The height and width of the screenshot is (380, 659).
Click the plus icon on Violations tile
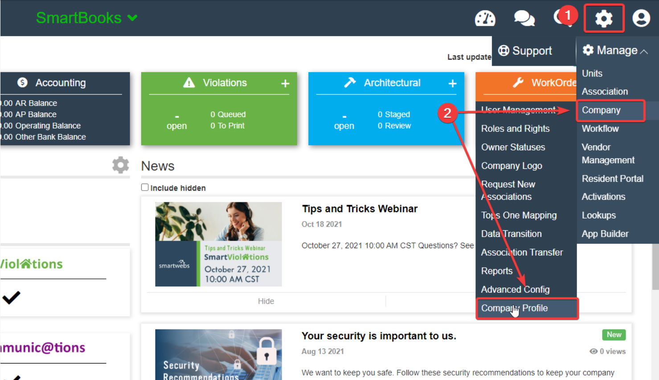(x=285, y=83)
